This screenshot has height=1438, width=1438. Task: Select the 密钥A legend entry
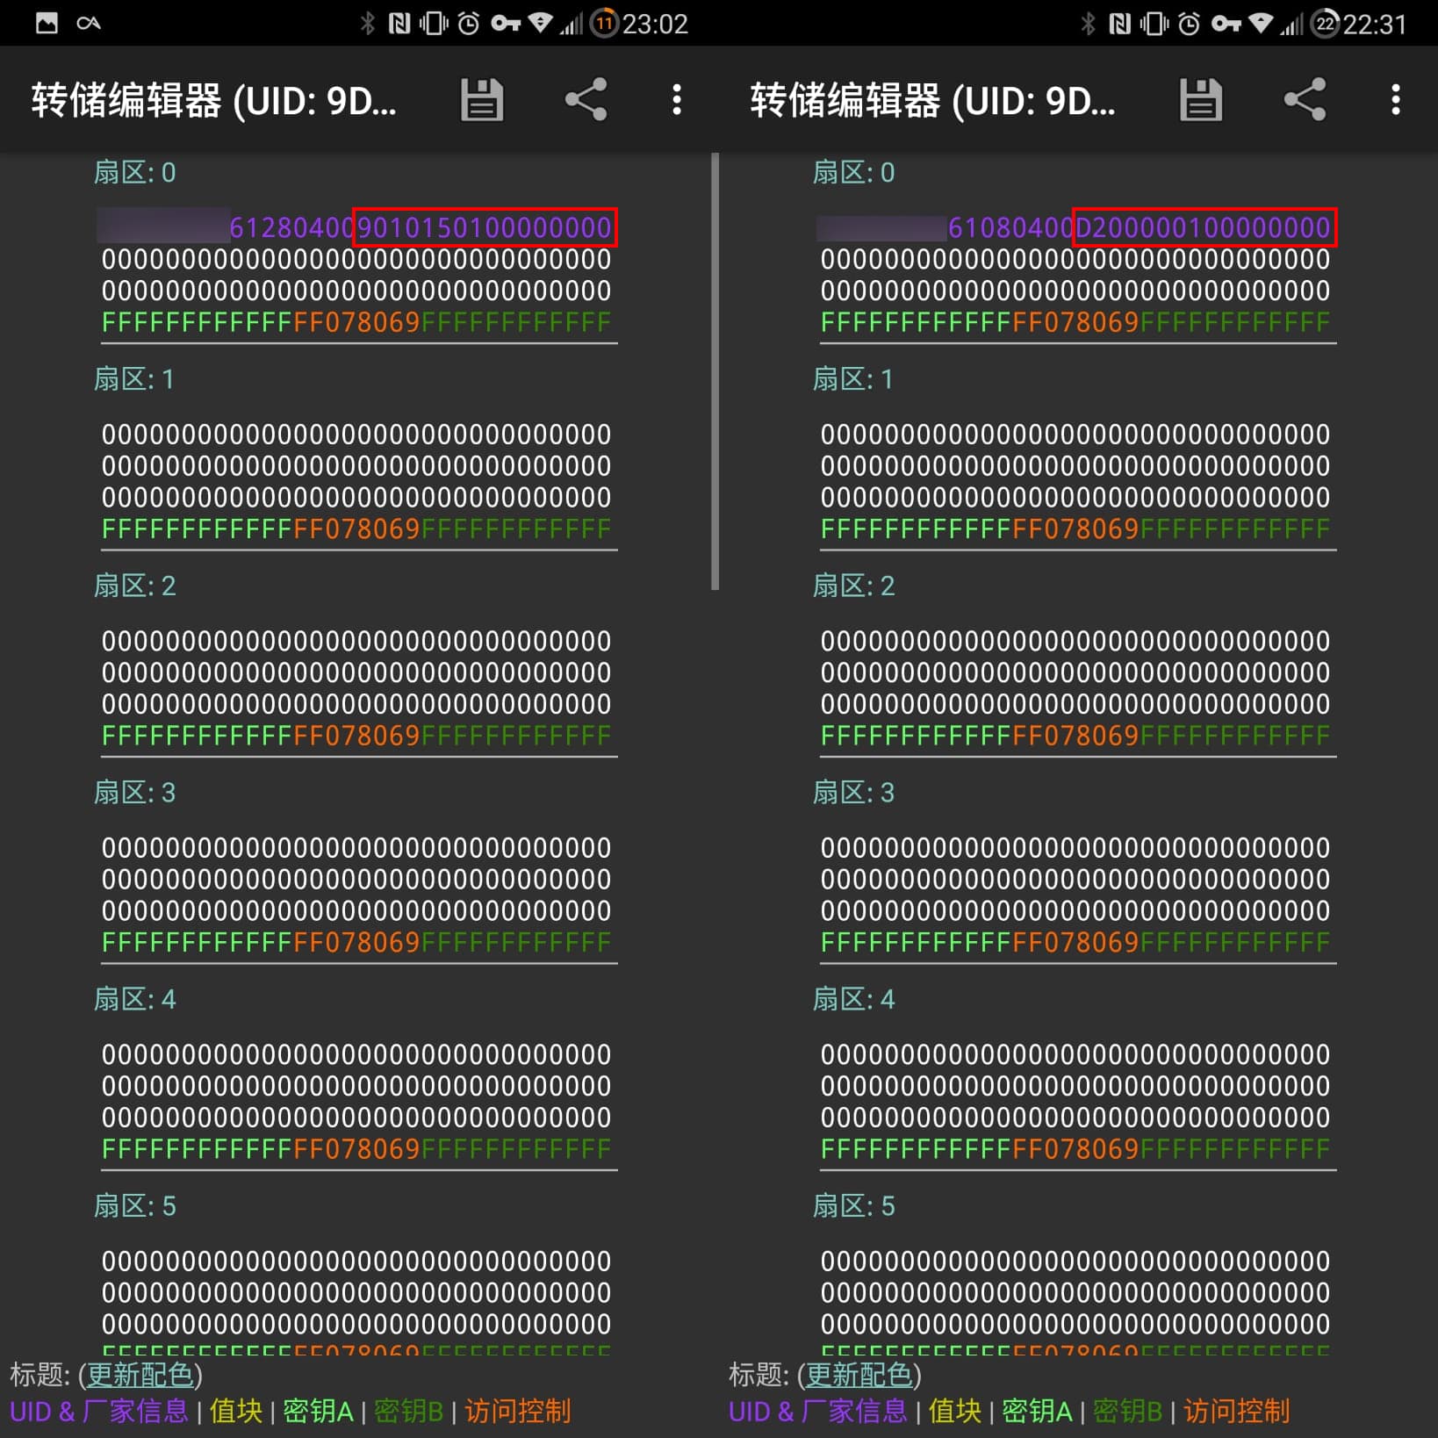point(318,1411)
